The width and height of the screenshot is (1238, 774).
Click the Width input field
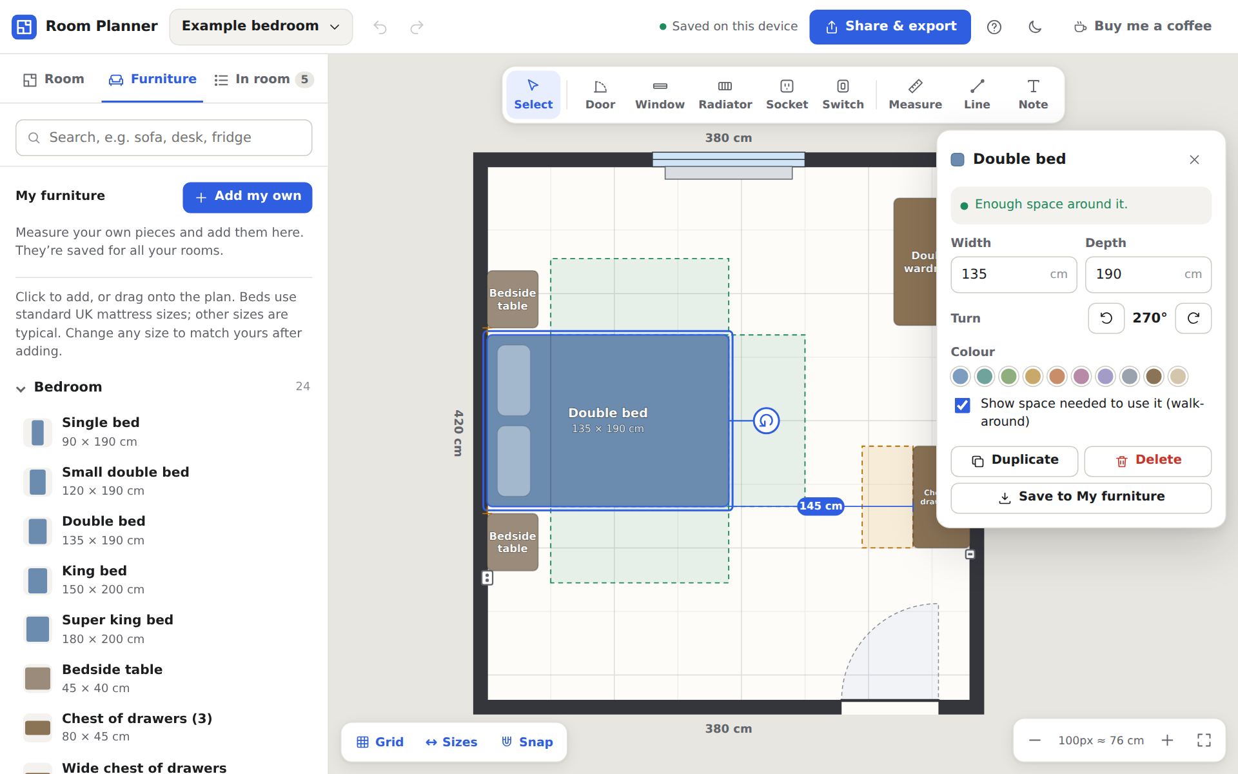1014,275
